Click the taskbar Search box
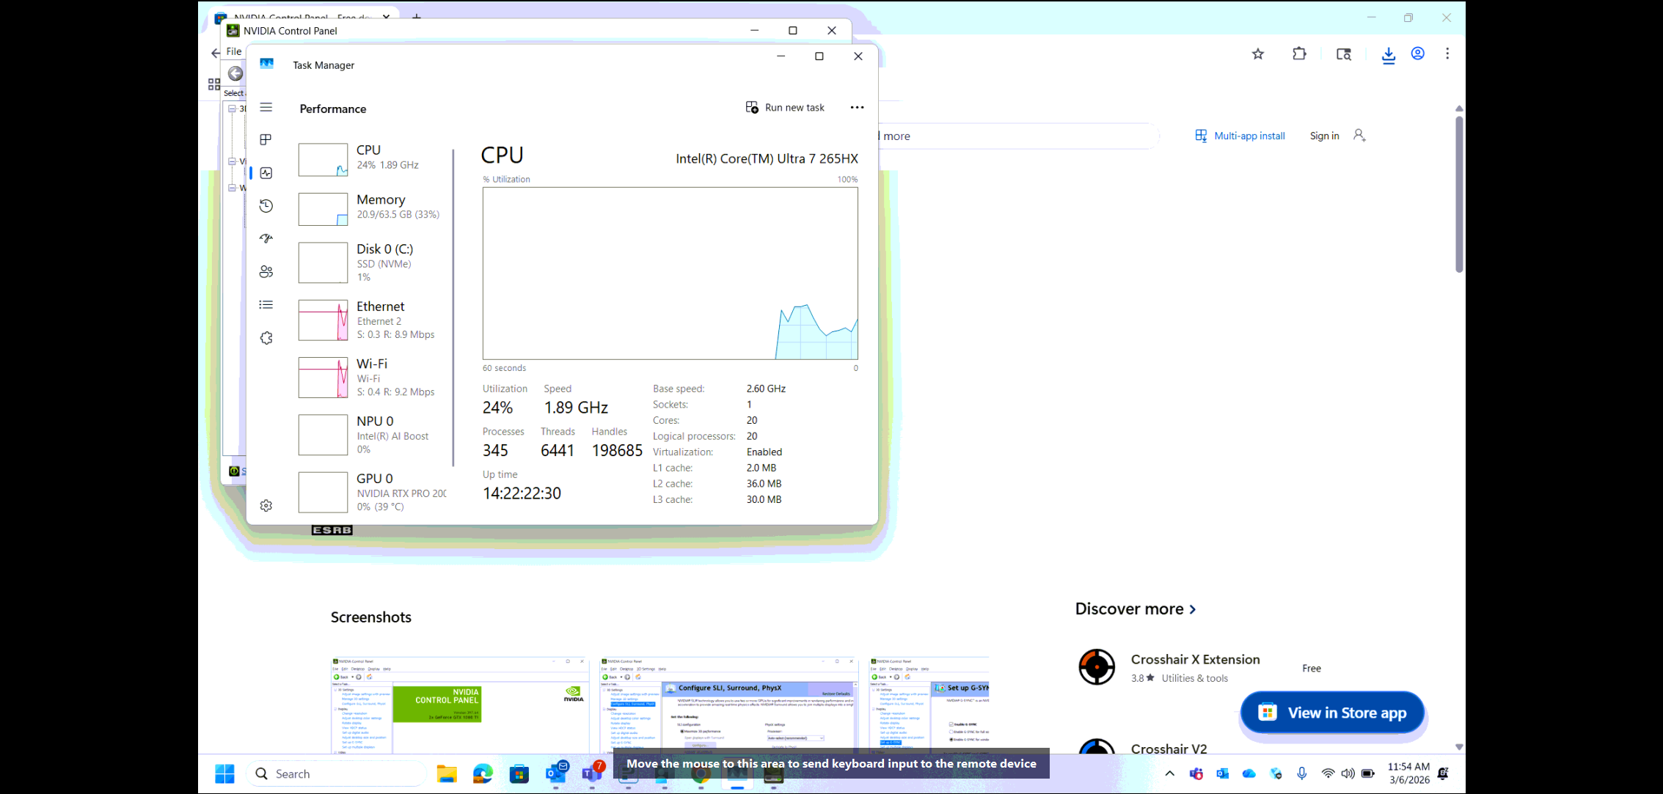This screenshot has width=1663, height=794. point(337,773)
